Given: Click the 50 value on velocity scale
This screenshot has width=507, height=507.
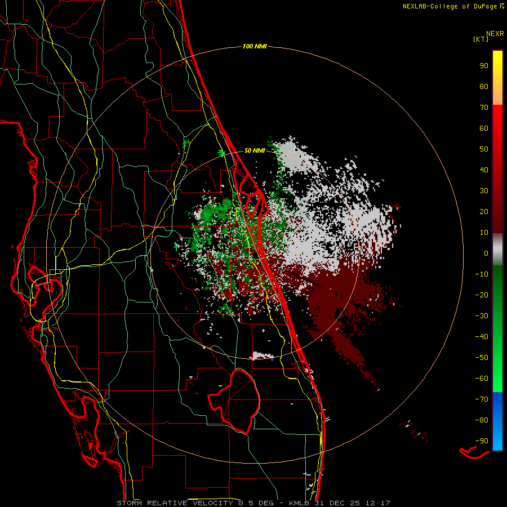Looking at the screenshot, I should pos(484,149).
